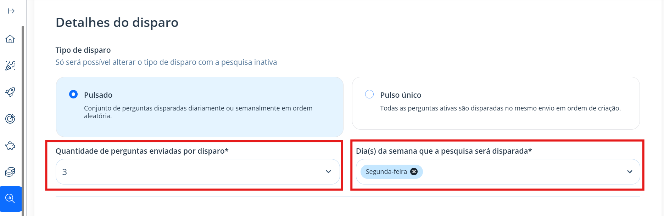Image resolution: width=664 pixels, height=216 pixels.
Task: Expand the sidebar with the arrow icon
Action: pos(11,11)
